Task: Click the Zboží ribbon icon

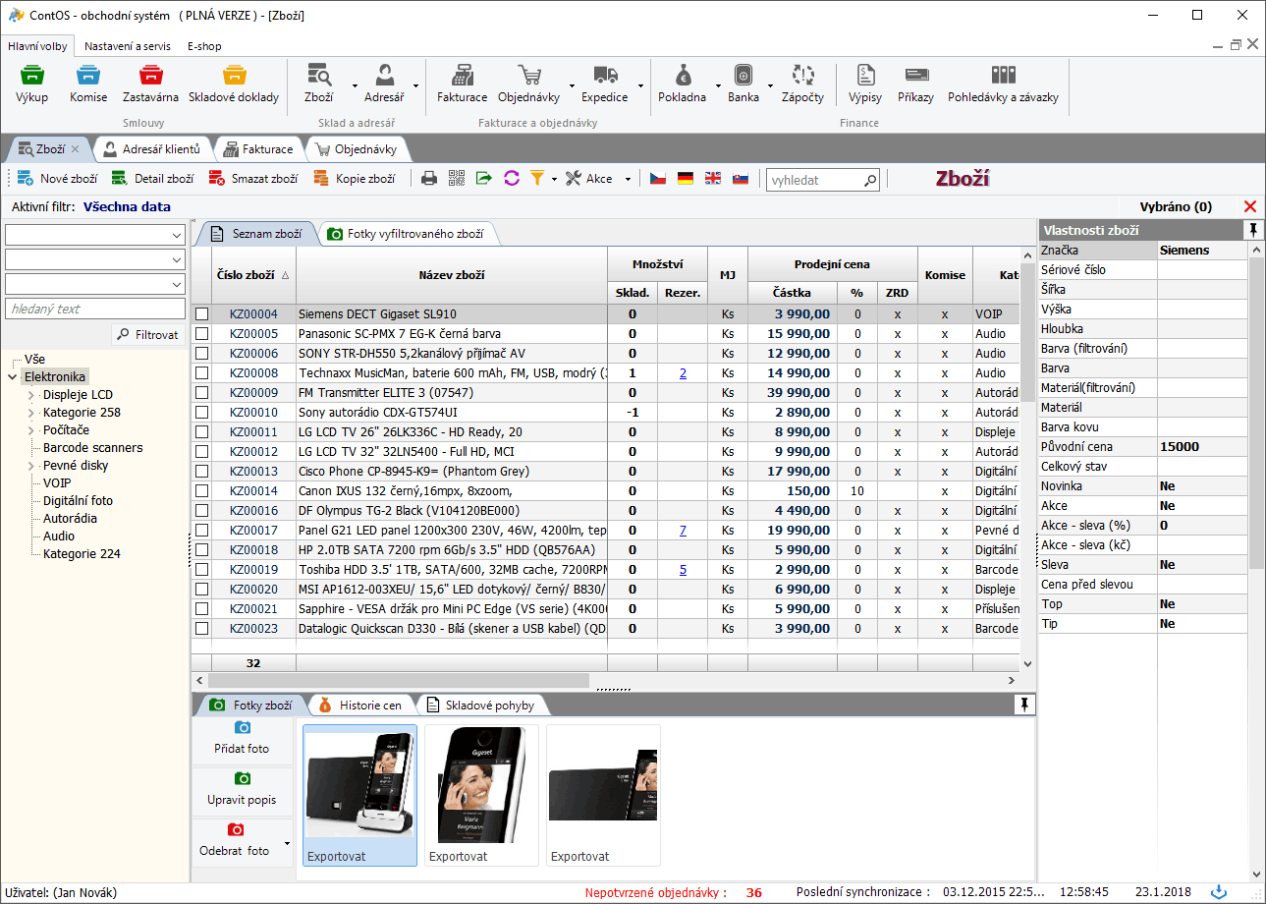Action: (x=318, y=84)
